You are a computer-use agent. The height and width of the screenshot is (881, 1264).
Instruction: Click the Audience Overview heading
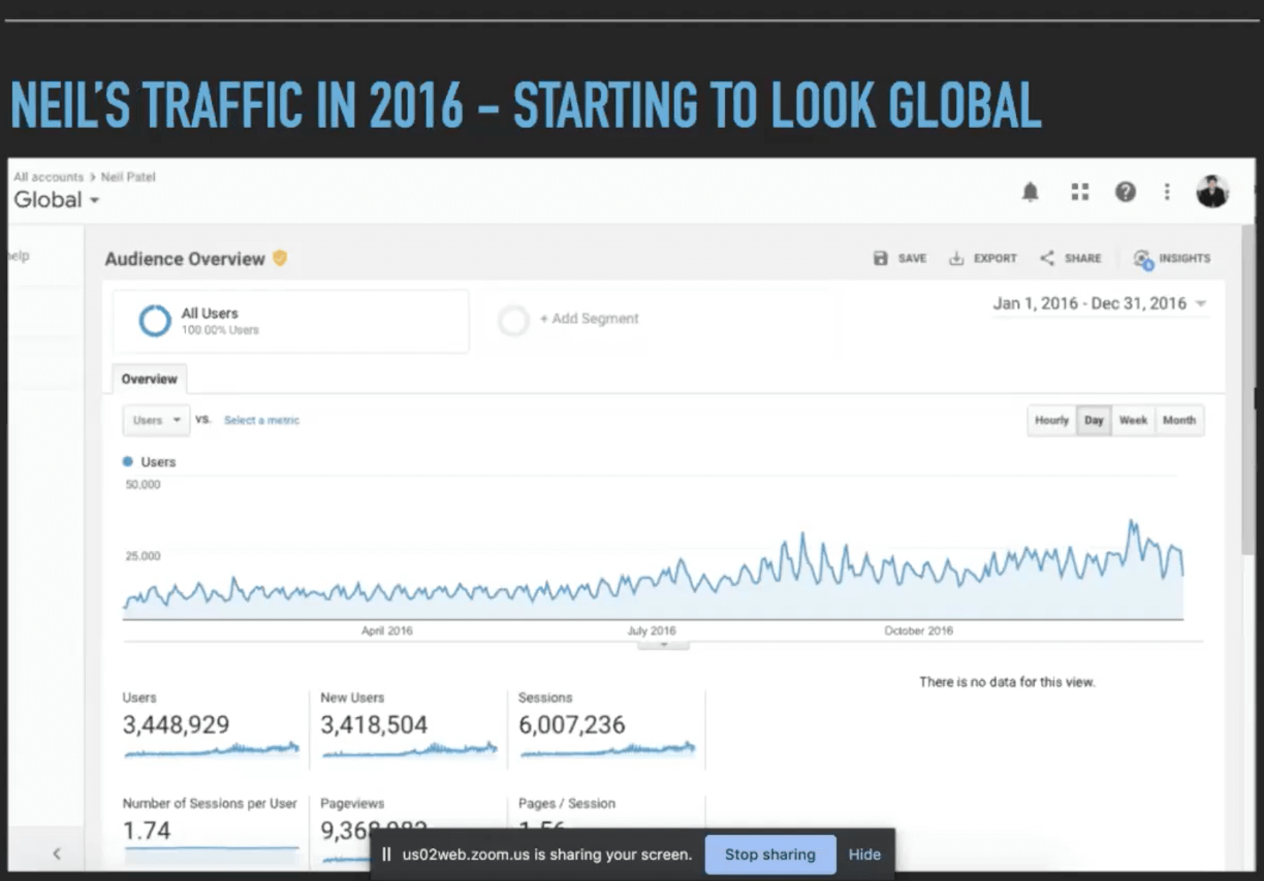click(x=185, y=259)
